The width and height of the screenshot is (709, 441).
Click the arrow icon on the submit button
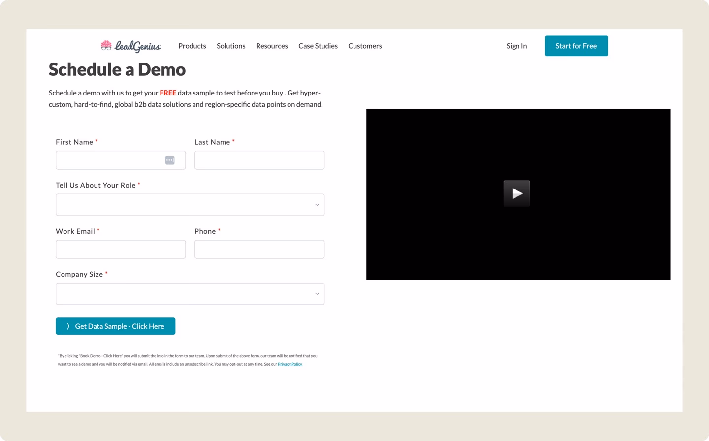pos(67,326)
